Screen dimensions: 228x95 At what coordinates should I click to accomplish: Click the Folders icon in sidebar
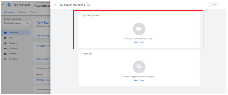(x=5, y=54)
